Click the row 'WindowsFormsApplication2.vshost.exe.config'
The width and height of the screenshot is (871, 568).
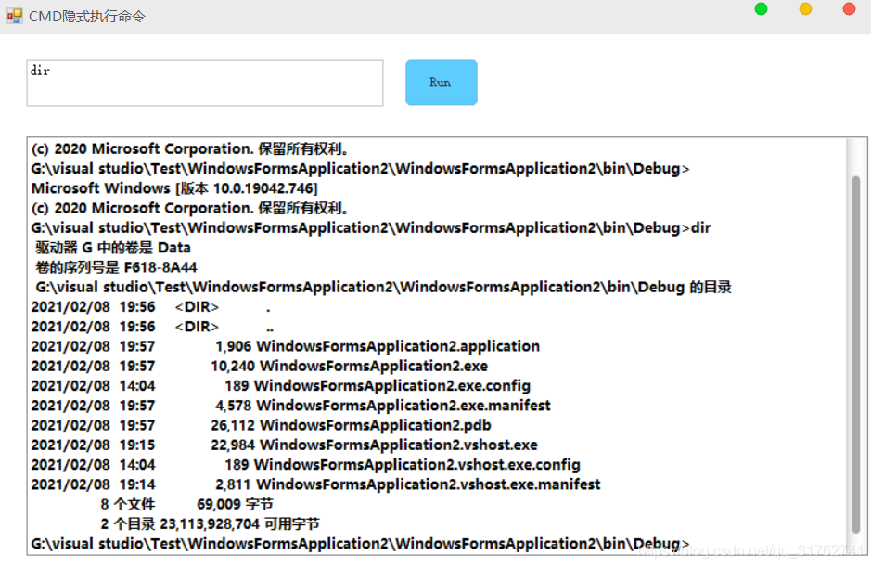305,465
